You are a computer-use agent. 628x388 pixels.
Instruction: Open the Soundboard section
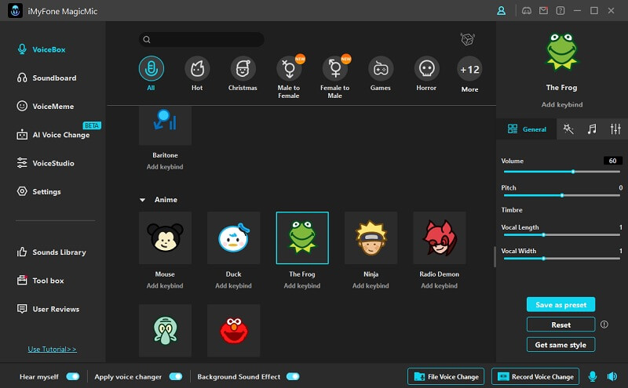pos(46,78)
